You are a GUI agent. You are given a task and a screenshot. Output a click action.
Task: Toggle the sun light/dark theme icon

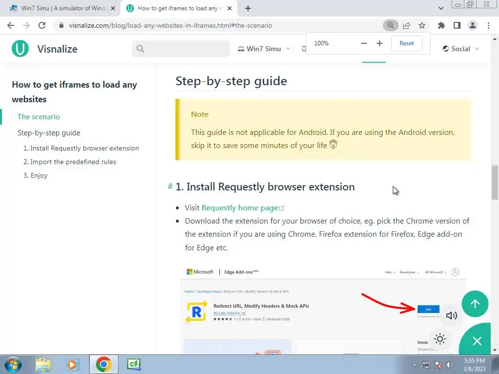[440, 339]
